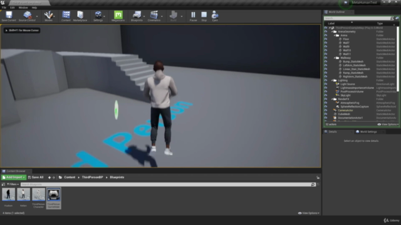401x225 pixels.
Task: Open Content Browser View Options
Action: tap(309, 213)
